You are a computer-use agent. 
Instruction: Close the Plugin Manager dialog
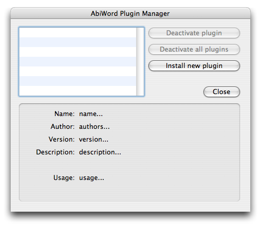click(x=222, y=92)
